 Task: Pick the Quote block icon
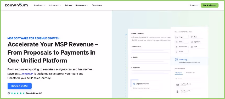[177, 52]
